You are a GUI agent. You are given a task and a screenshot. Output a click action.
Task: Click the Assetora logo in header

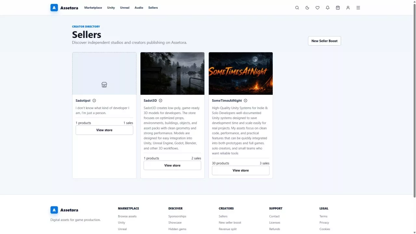click(64, 8)
